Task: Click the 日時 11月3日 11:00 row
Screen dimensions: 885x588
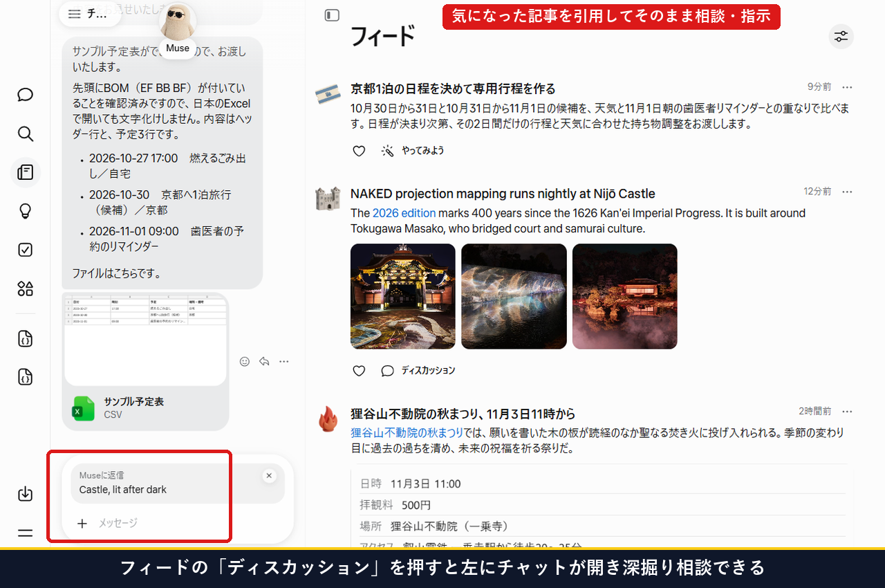Action: pos(602,484)
